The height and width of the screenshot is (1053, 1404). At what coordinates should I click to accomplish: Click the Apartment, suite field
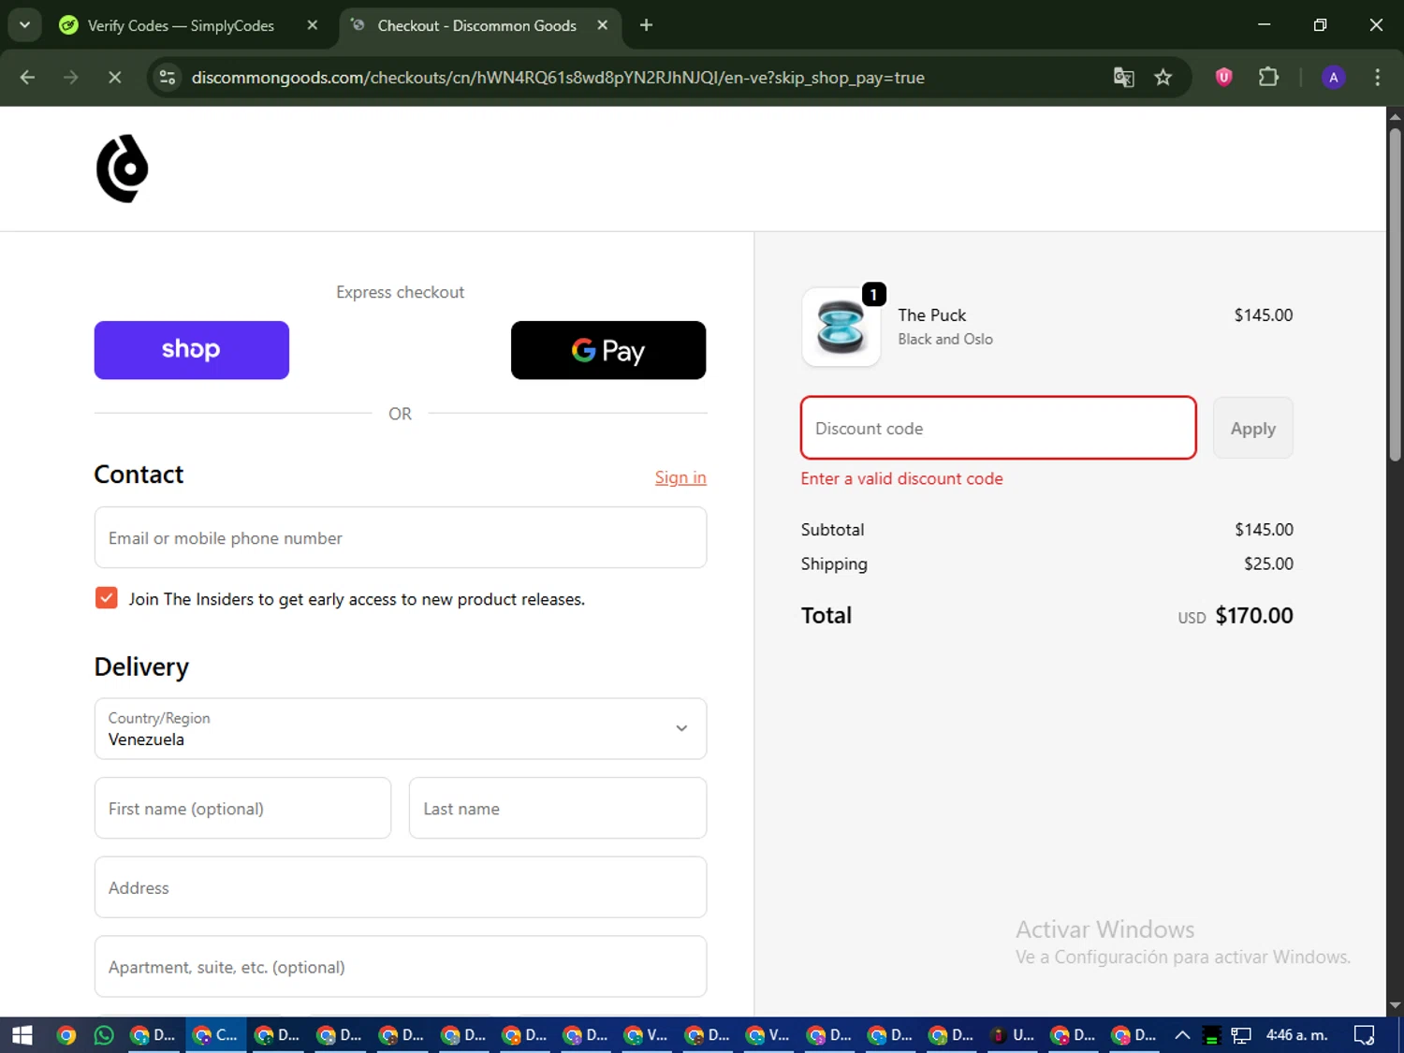tap(401, 967)
